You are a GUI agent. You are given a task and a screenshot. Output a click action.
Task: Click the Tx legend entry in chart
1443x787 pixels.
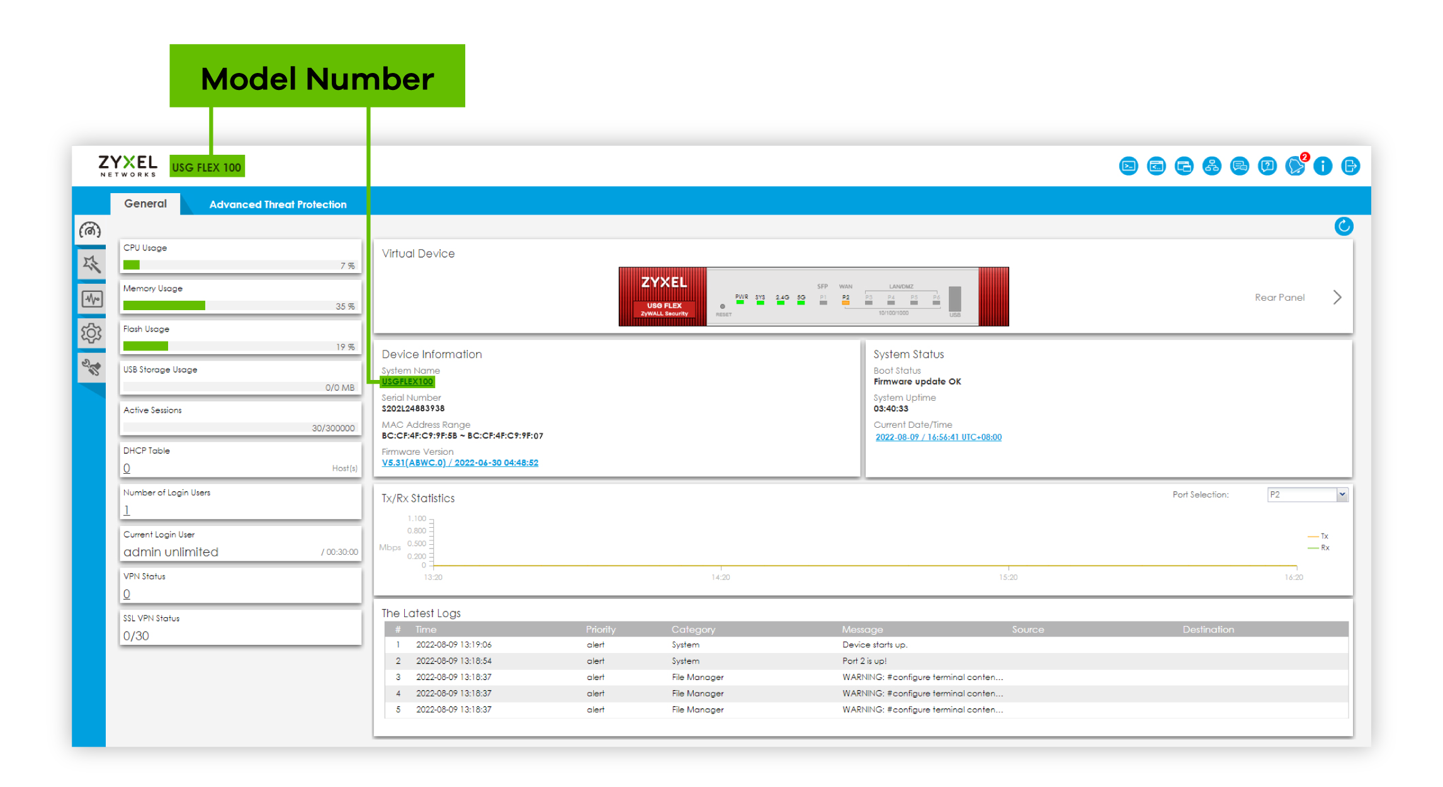click(x=1318, y=537)
